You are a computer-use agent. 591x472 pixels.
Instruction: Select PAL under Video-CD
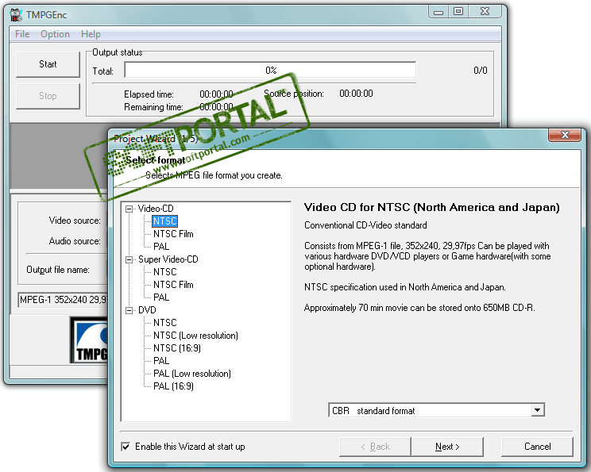tap(161, 247)
